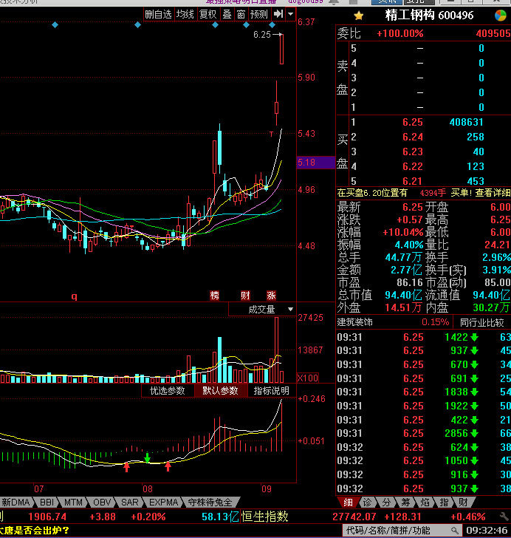Switch to the SAR indicator tab
Image resolution: width=511 pixels, height=538 pixels.
(130, 502)
